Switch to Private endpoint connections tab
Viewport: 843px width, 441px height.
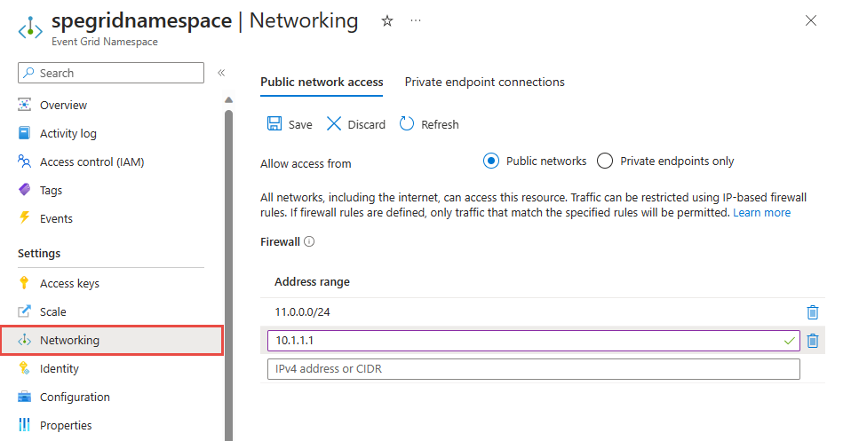(484, 82)
